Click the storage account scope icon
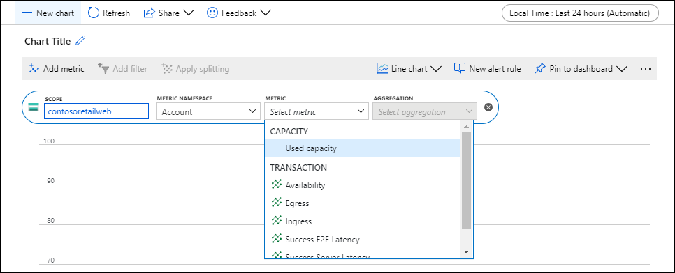The image size is (675, 273). coord(34,107)
